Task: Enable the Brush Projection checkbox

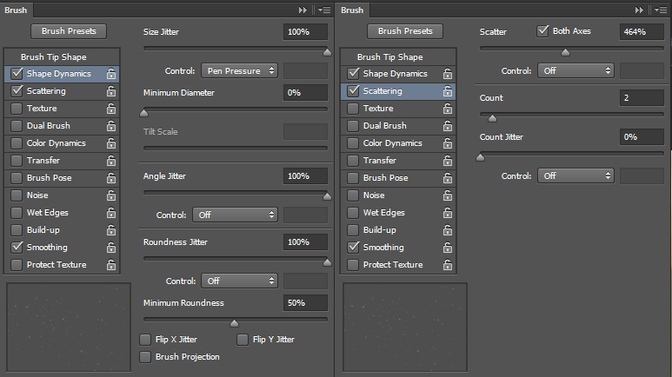Action: tap(145, 357)
